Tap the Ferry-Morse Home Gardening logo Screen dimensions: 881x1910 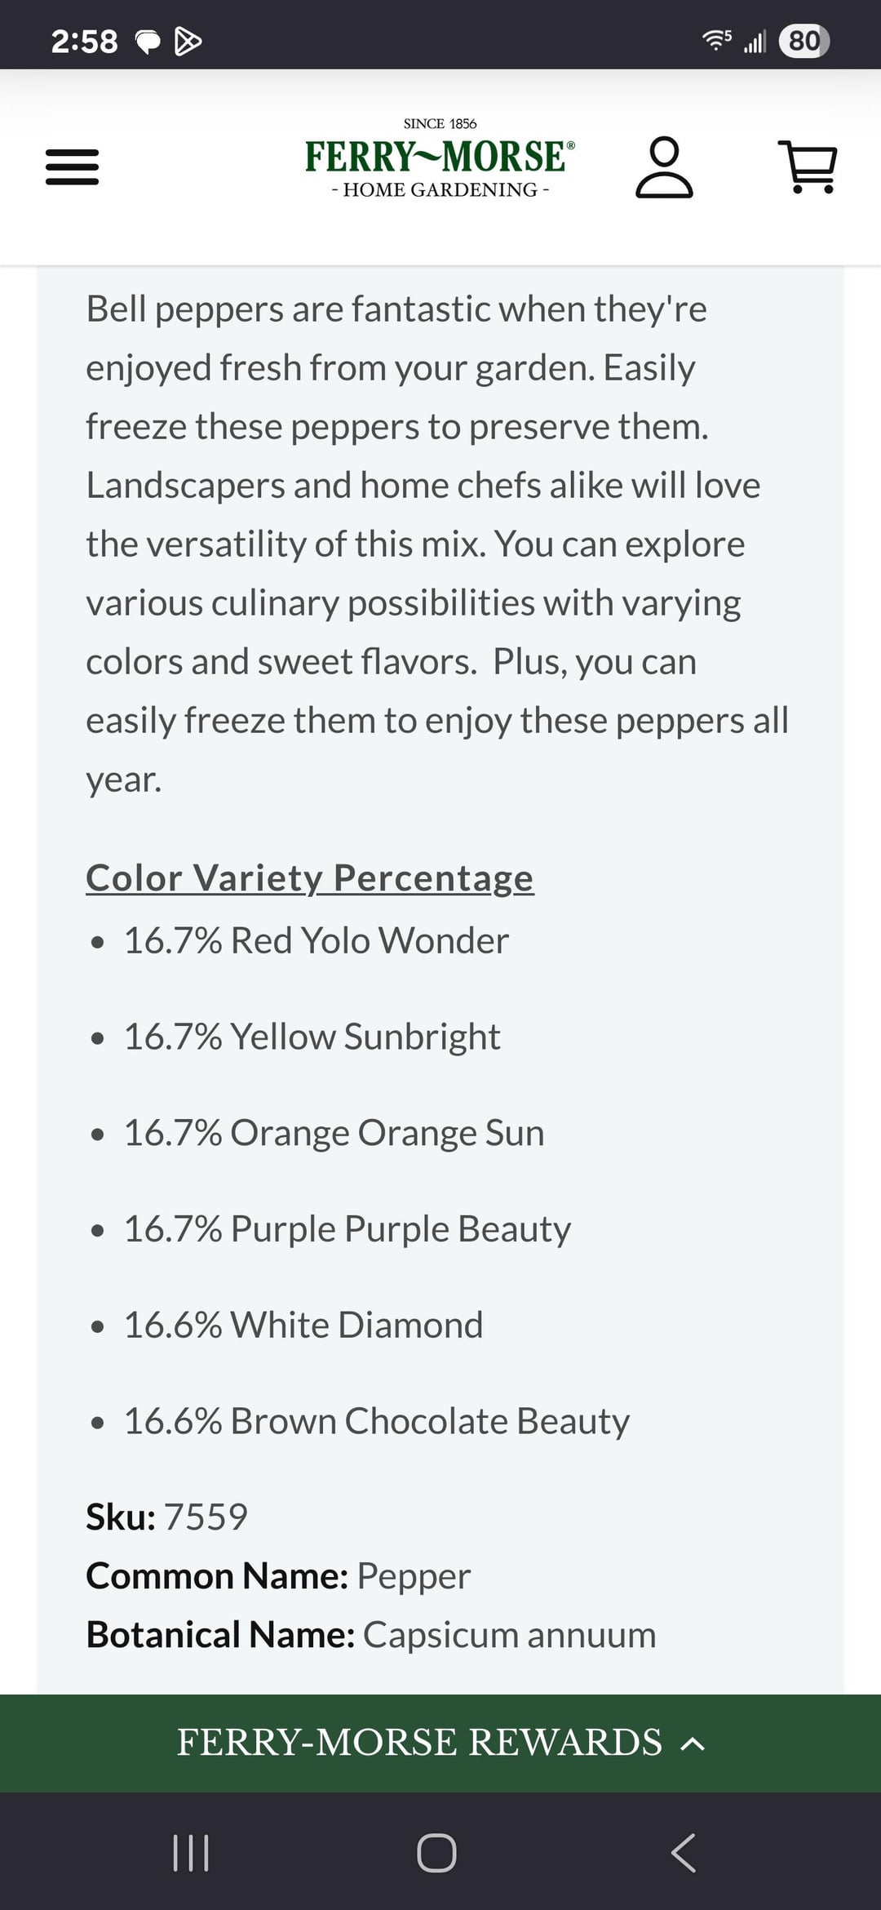[x=440, y=159]
